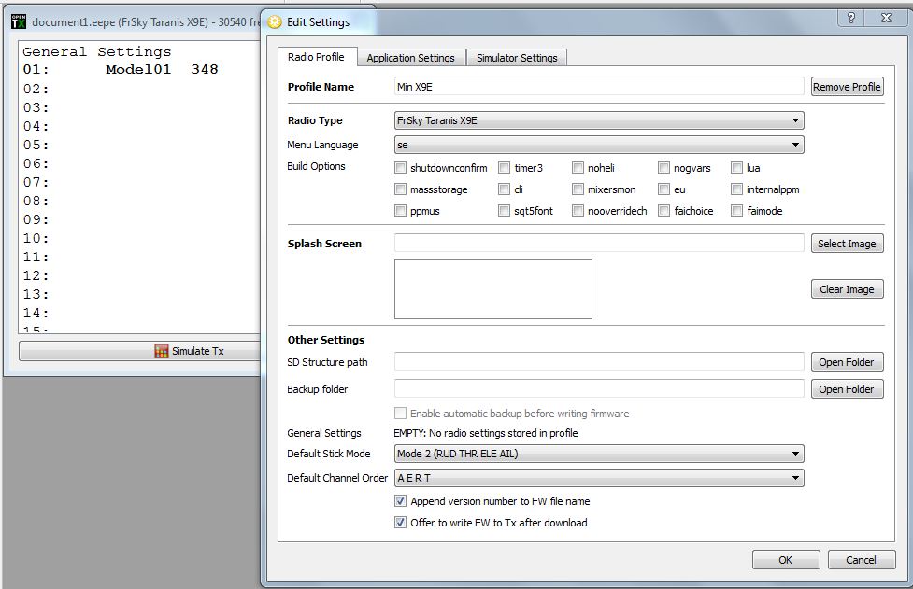Uncheck Offer to write FW to Tx
The image size is (913, 589).
pos(401,523)
